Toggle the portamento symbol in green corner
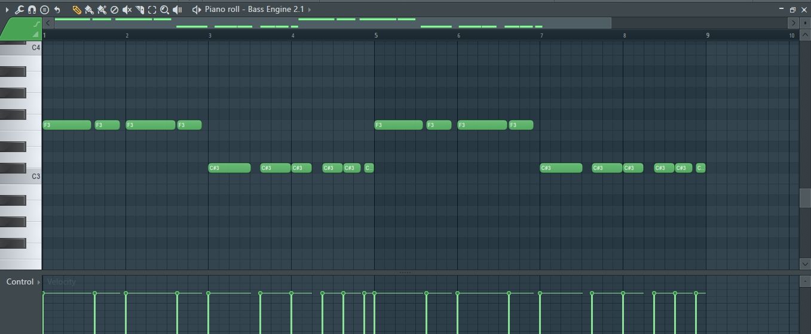Viewport: 811px width, 334px height. click(x=37, y=23)
